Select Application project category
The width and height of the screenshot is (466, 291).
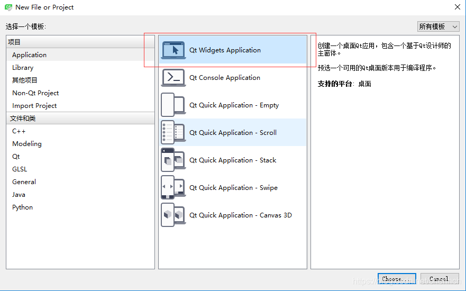click(80, 55)
